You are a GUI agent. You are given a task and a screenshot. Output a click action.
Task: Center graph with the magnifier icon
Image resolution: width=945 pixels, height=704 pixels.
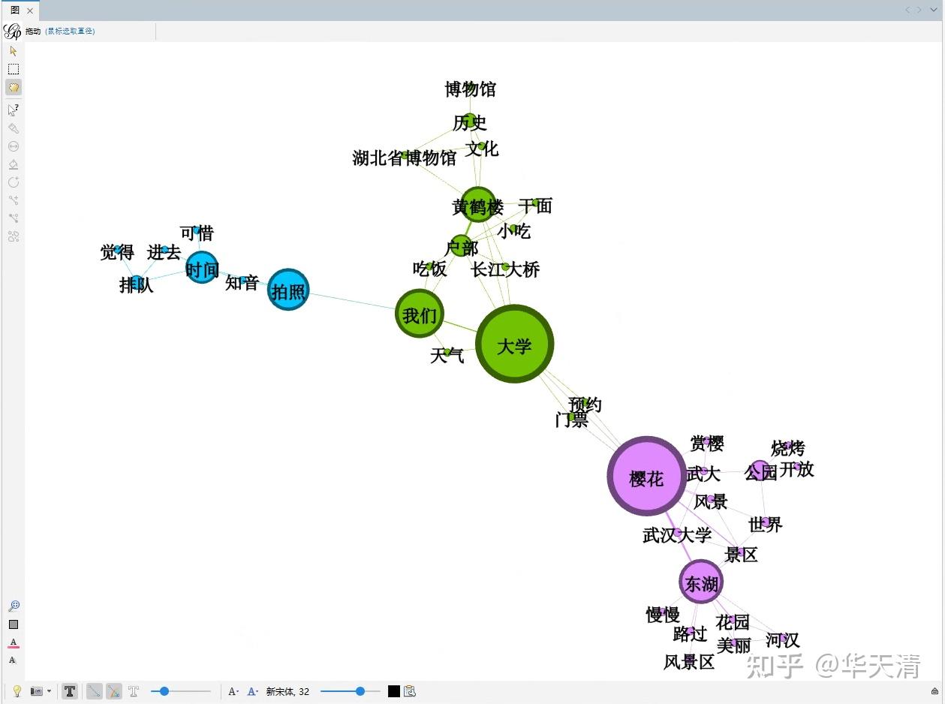pyautogui.click(x=13, y=606)
